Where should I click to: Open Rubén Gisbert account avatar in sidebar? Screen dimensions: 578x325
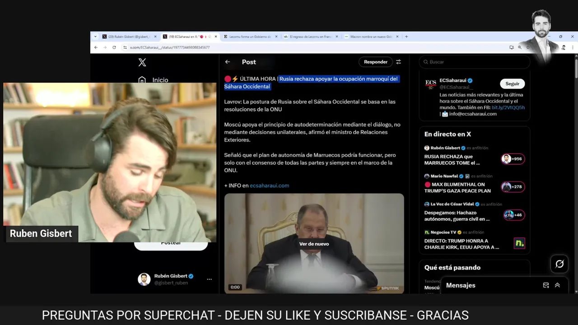[x=144, y=279]
